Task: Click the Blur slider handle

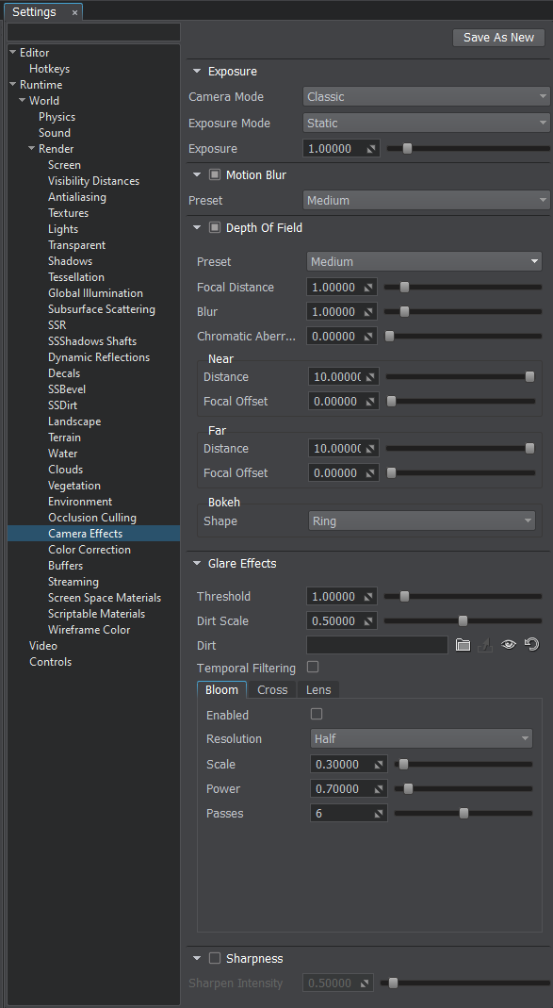Action: pyautogui.click(x=405, y=312)
